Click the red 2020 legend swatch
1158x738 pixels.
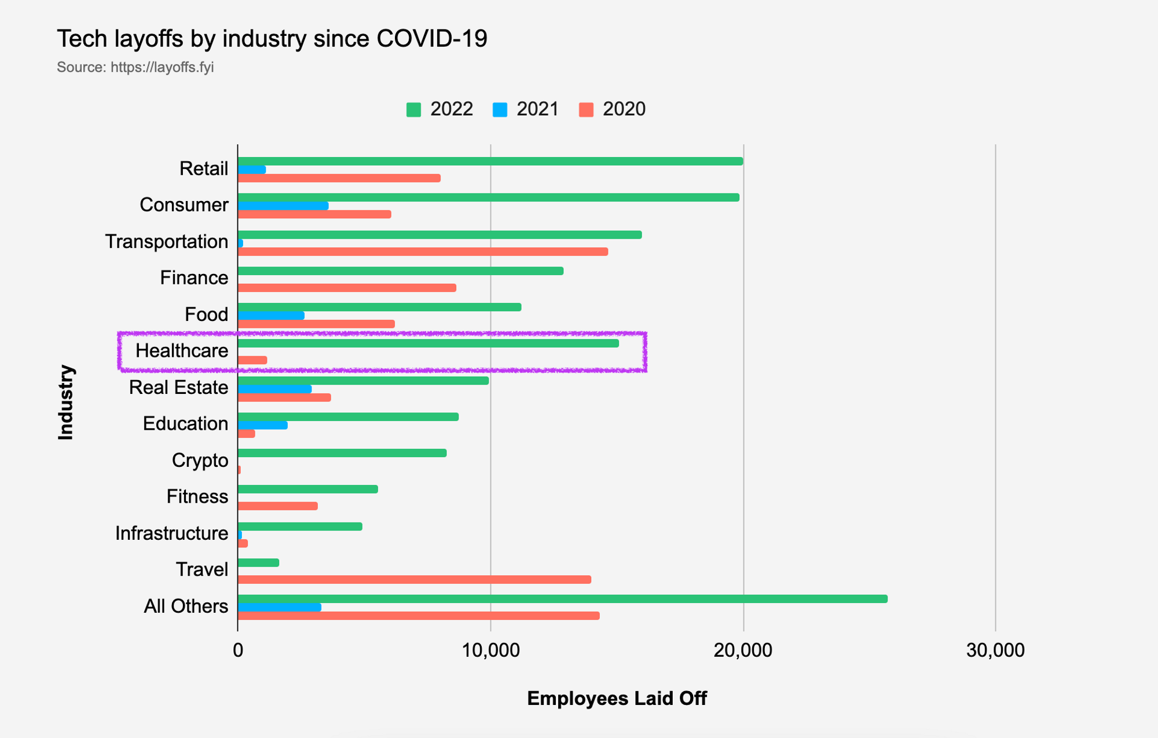pos(586,109)
